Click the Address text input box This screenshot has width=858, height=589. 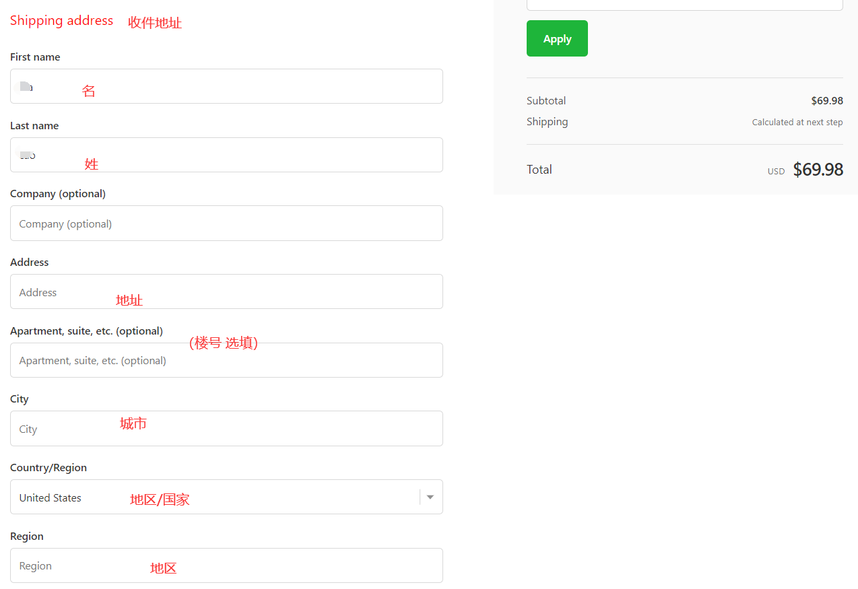226,291
